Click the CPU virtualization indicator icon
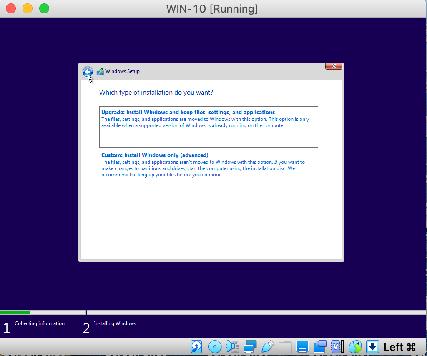The image size is (427, 356). click(x=338, y=347)
